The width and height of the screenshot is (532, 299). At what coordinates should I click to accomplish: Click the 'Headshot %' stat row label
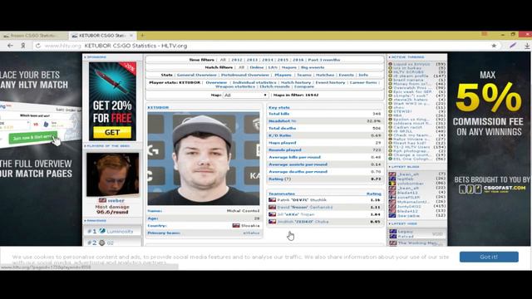pos(283,121)
